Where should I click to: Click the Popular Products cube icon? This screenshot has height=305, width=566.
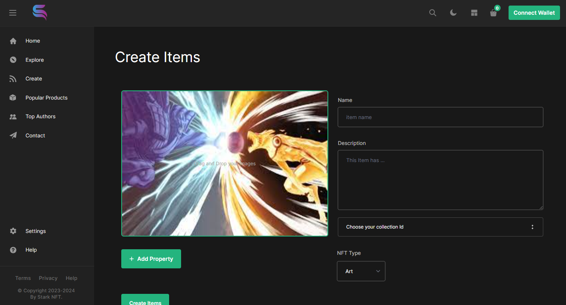tap(13, 98)
